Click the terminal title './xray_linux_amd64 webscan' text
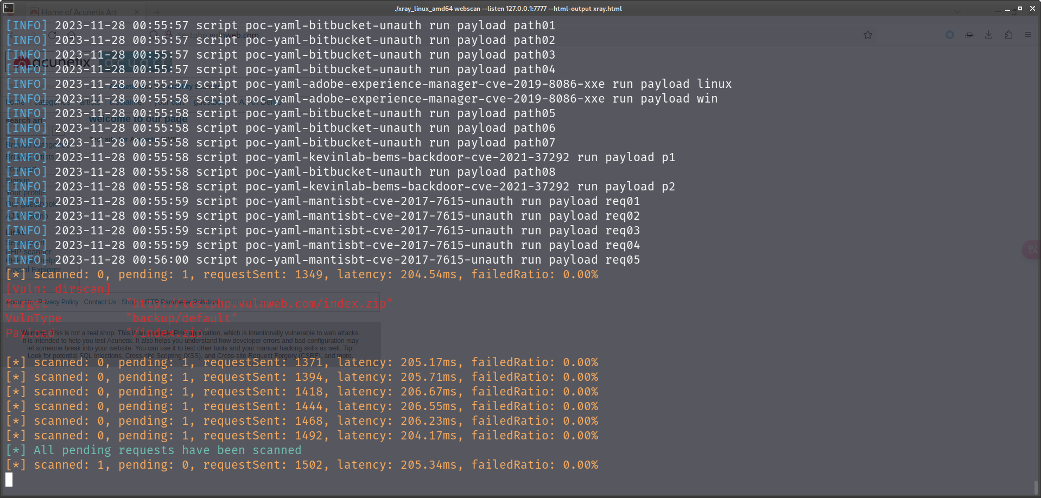 point(437,9)
